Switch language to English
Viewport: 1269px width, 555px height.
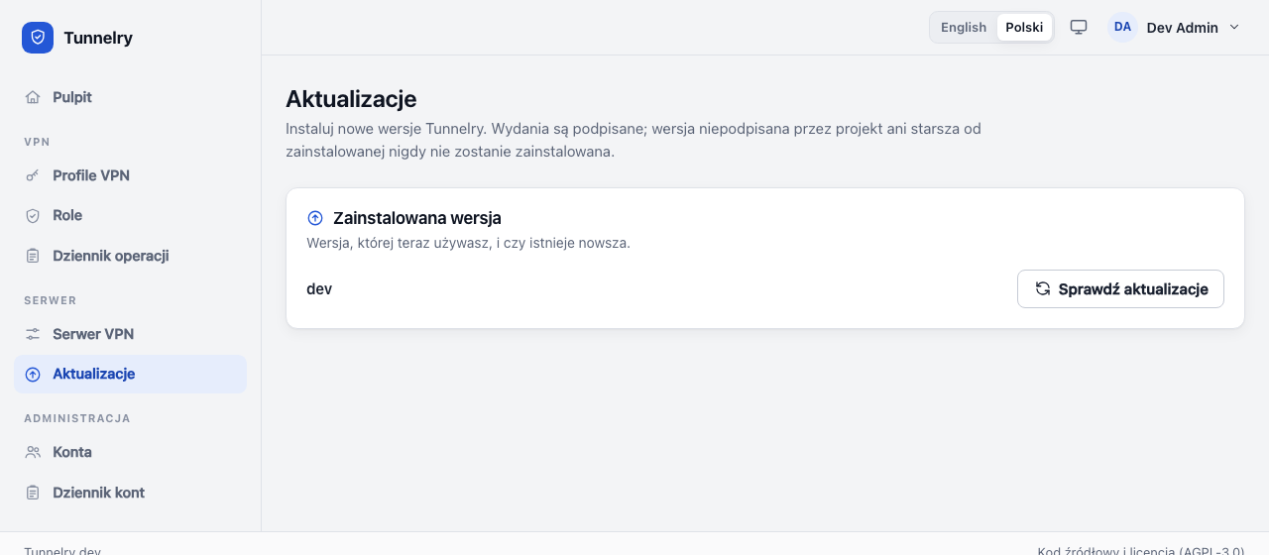click(964, 27)
